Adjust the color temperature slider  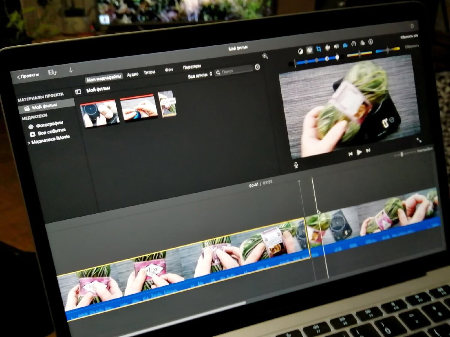388,49
